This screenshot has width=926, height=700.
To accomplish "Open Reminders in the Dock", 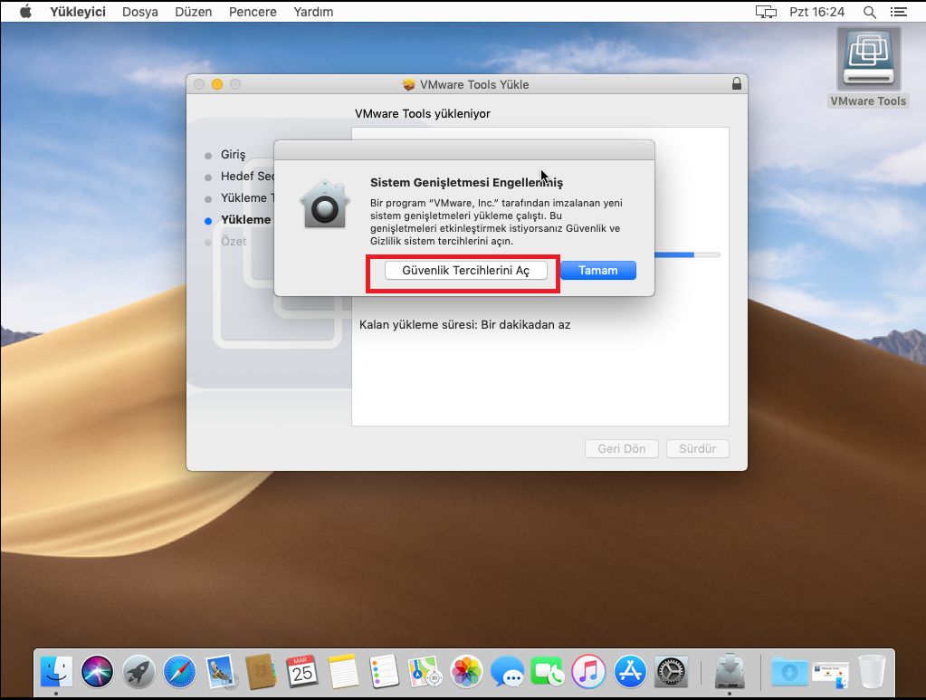I will (x=384, y=672).
